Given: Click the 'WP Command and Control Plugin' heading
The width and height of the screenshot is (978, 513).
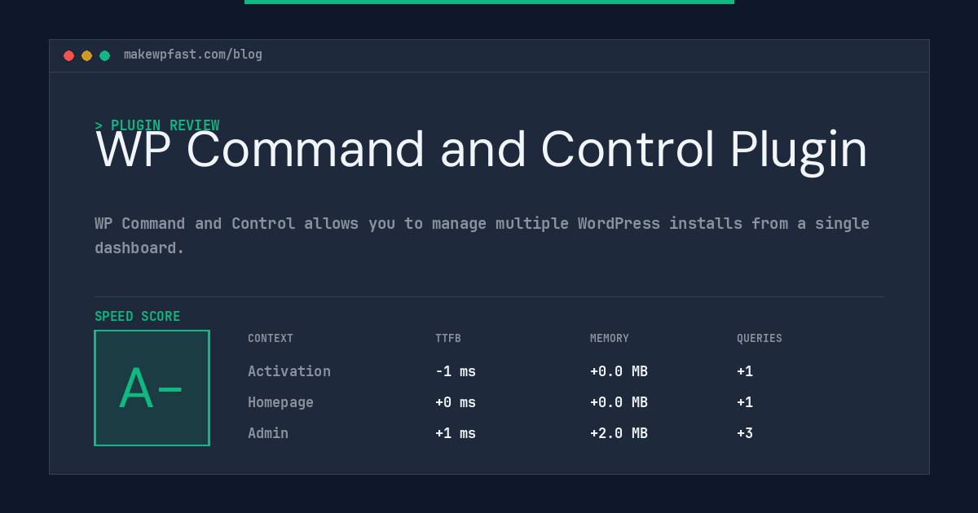Looking at the screenshot, I should point(482,151).
